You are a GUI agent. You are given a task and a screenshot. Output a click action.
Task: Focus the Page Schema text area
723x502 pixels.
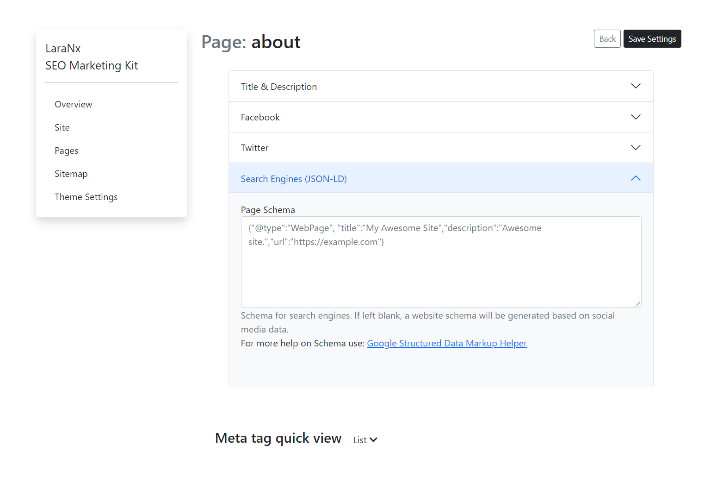point(441,269)
